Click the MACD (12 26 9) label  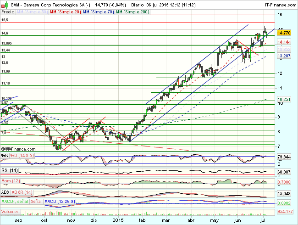(60, 202)
